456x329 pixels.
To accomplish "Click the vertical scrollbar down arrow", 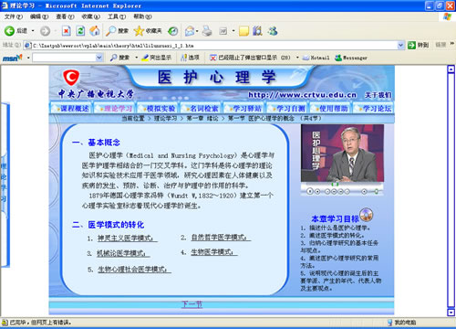I will coord(451,312).
